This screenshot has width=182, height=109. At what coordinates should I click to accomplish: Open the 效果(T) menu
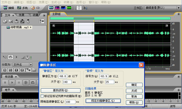(x=43, y=2)
